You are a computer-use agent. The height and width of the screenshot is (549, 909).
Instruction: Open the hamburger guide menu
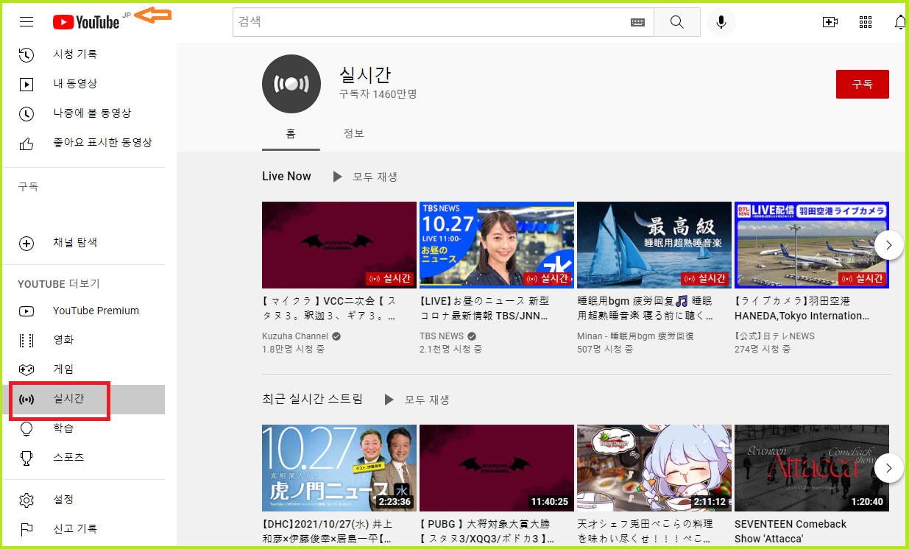[26, 22]
